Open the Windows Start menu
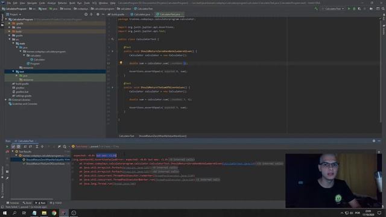Screen dimensions: 386x217 point(5,213)
